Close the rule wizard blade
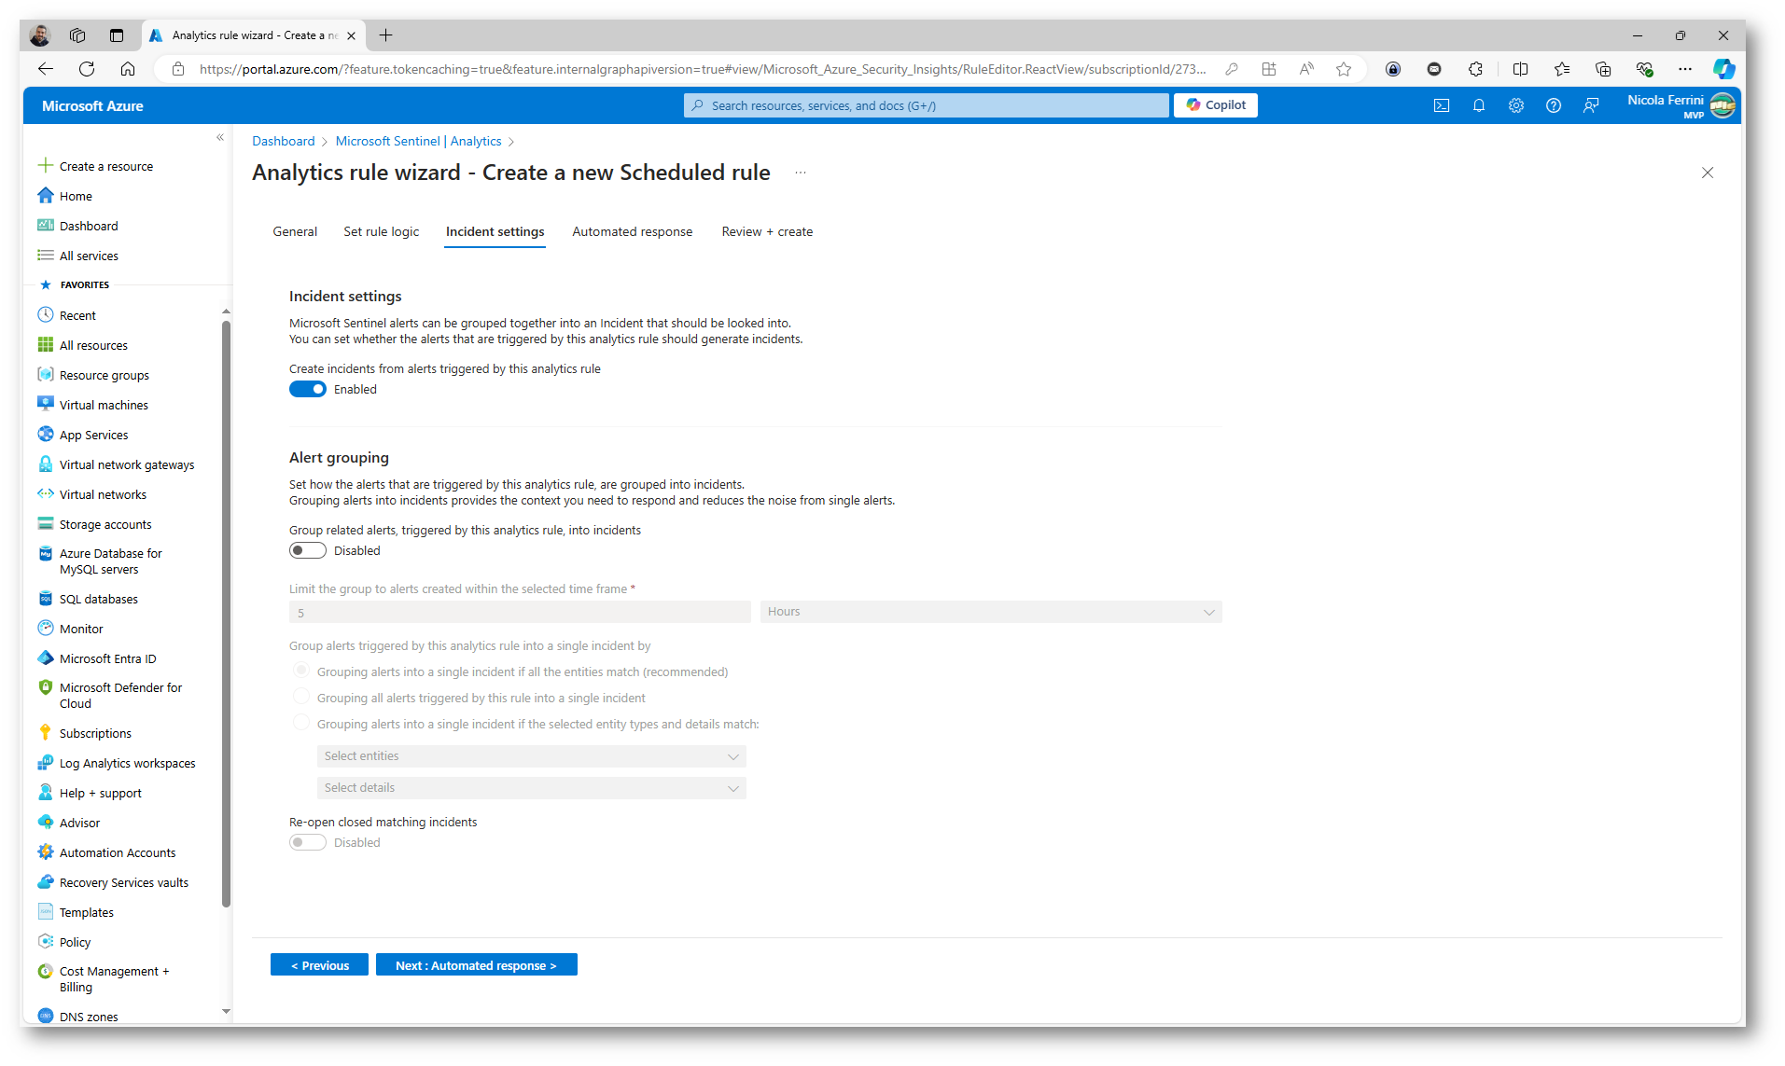The image size is (1785, 1066). point(1707,173)
